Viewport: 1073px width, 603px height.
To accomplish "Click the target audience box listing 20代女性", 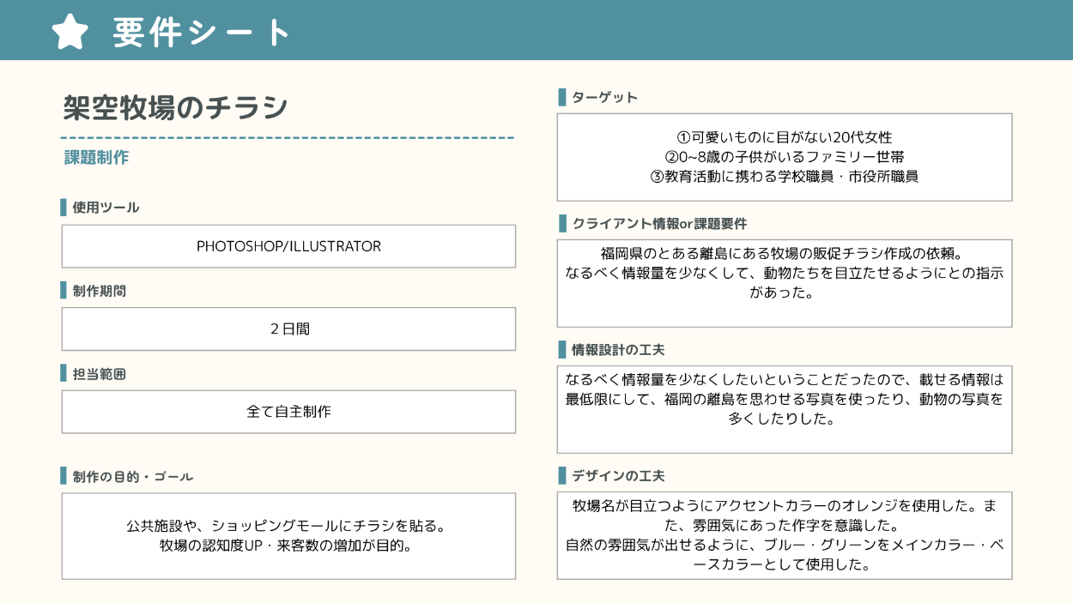I will 784,157.
